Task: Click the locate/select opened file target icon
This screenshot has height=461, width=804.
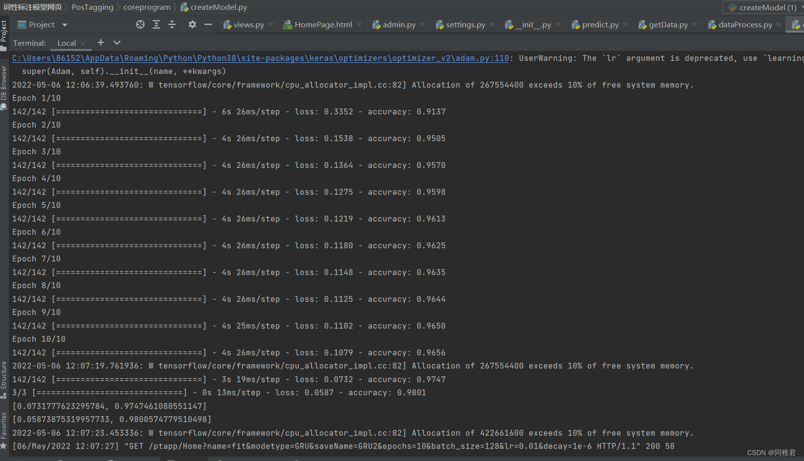Action: click(140, 24)
